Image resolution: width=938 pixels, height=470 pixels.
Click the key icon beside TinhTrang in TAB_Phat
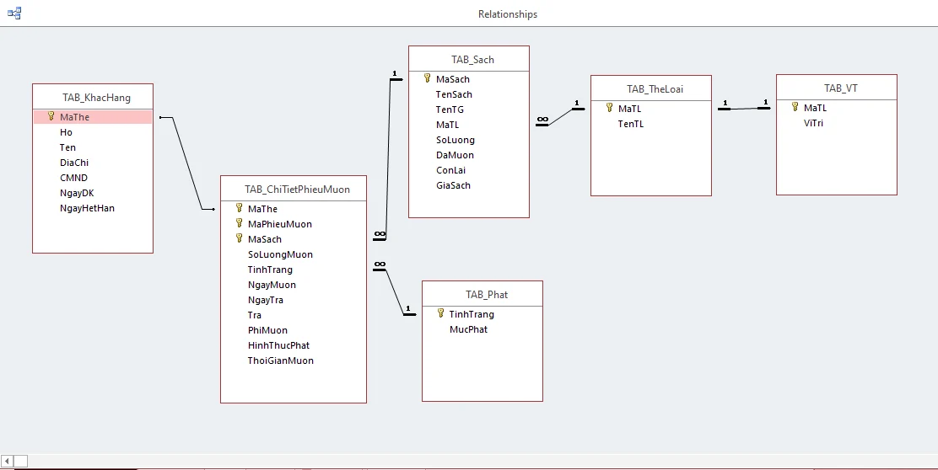point(440,314)
